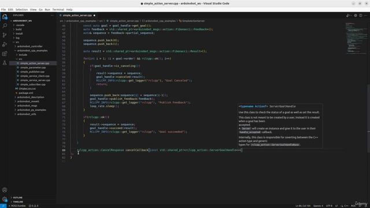Open the Extensions view
The width and height of the screenshot is (370, 208).
[5, 54]
